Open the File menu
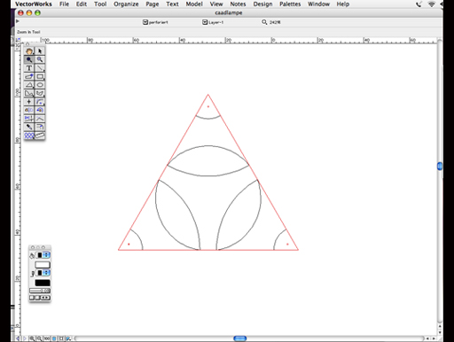 coord(64,4)
